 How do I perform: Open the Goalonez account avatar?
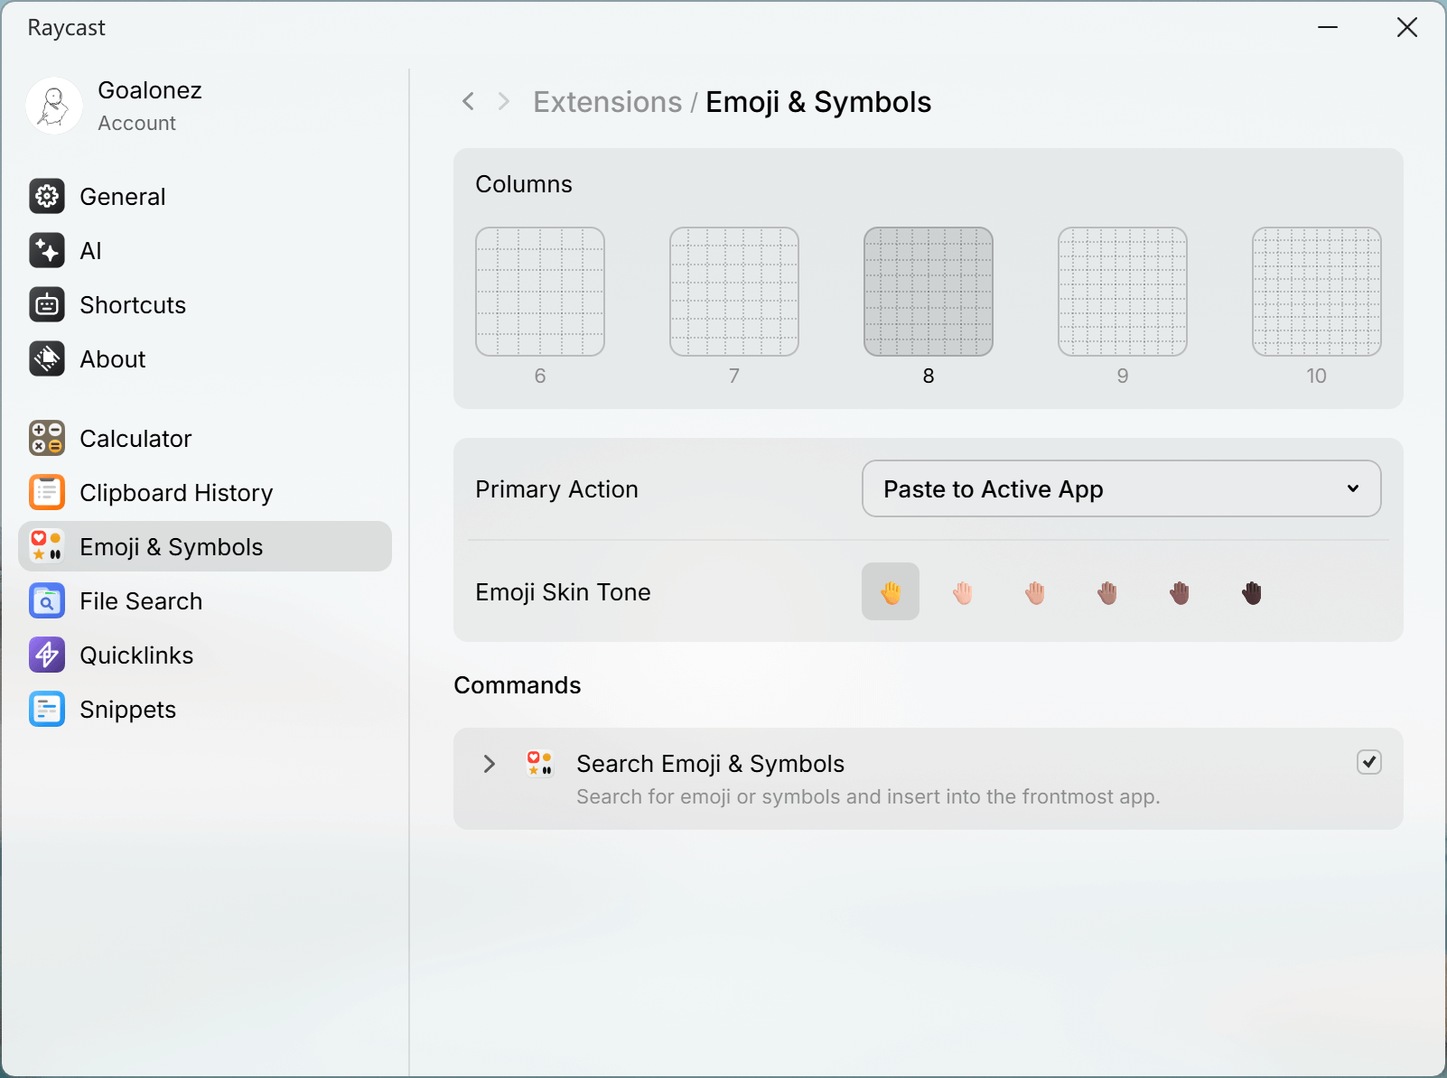pyautogui.click(x=54, y=106)
